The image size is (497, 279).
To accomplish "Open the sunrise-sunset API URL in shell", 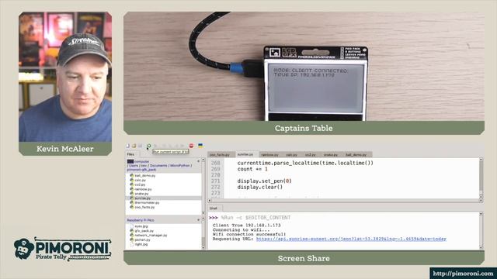I will [x=351, y=239].
